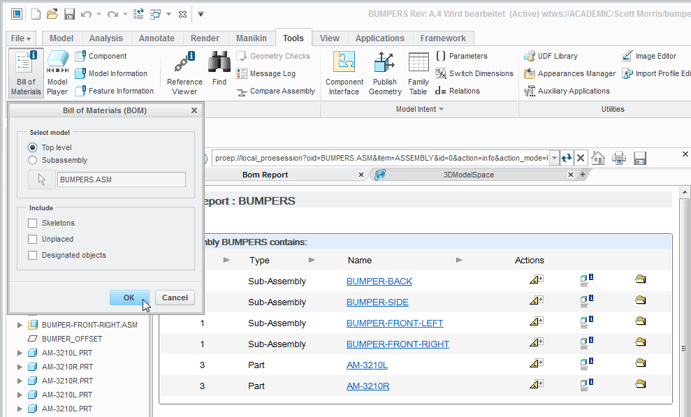Click the model selection arrow button in BOM dialog

[x=42, y=180]
